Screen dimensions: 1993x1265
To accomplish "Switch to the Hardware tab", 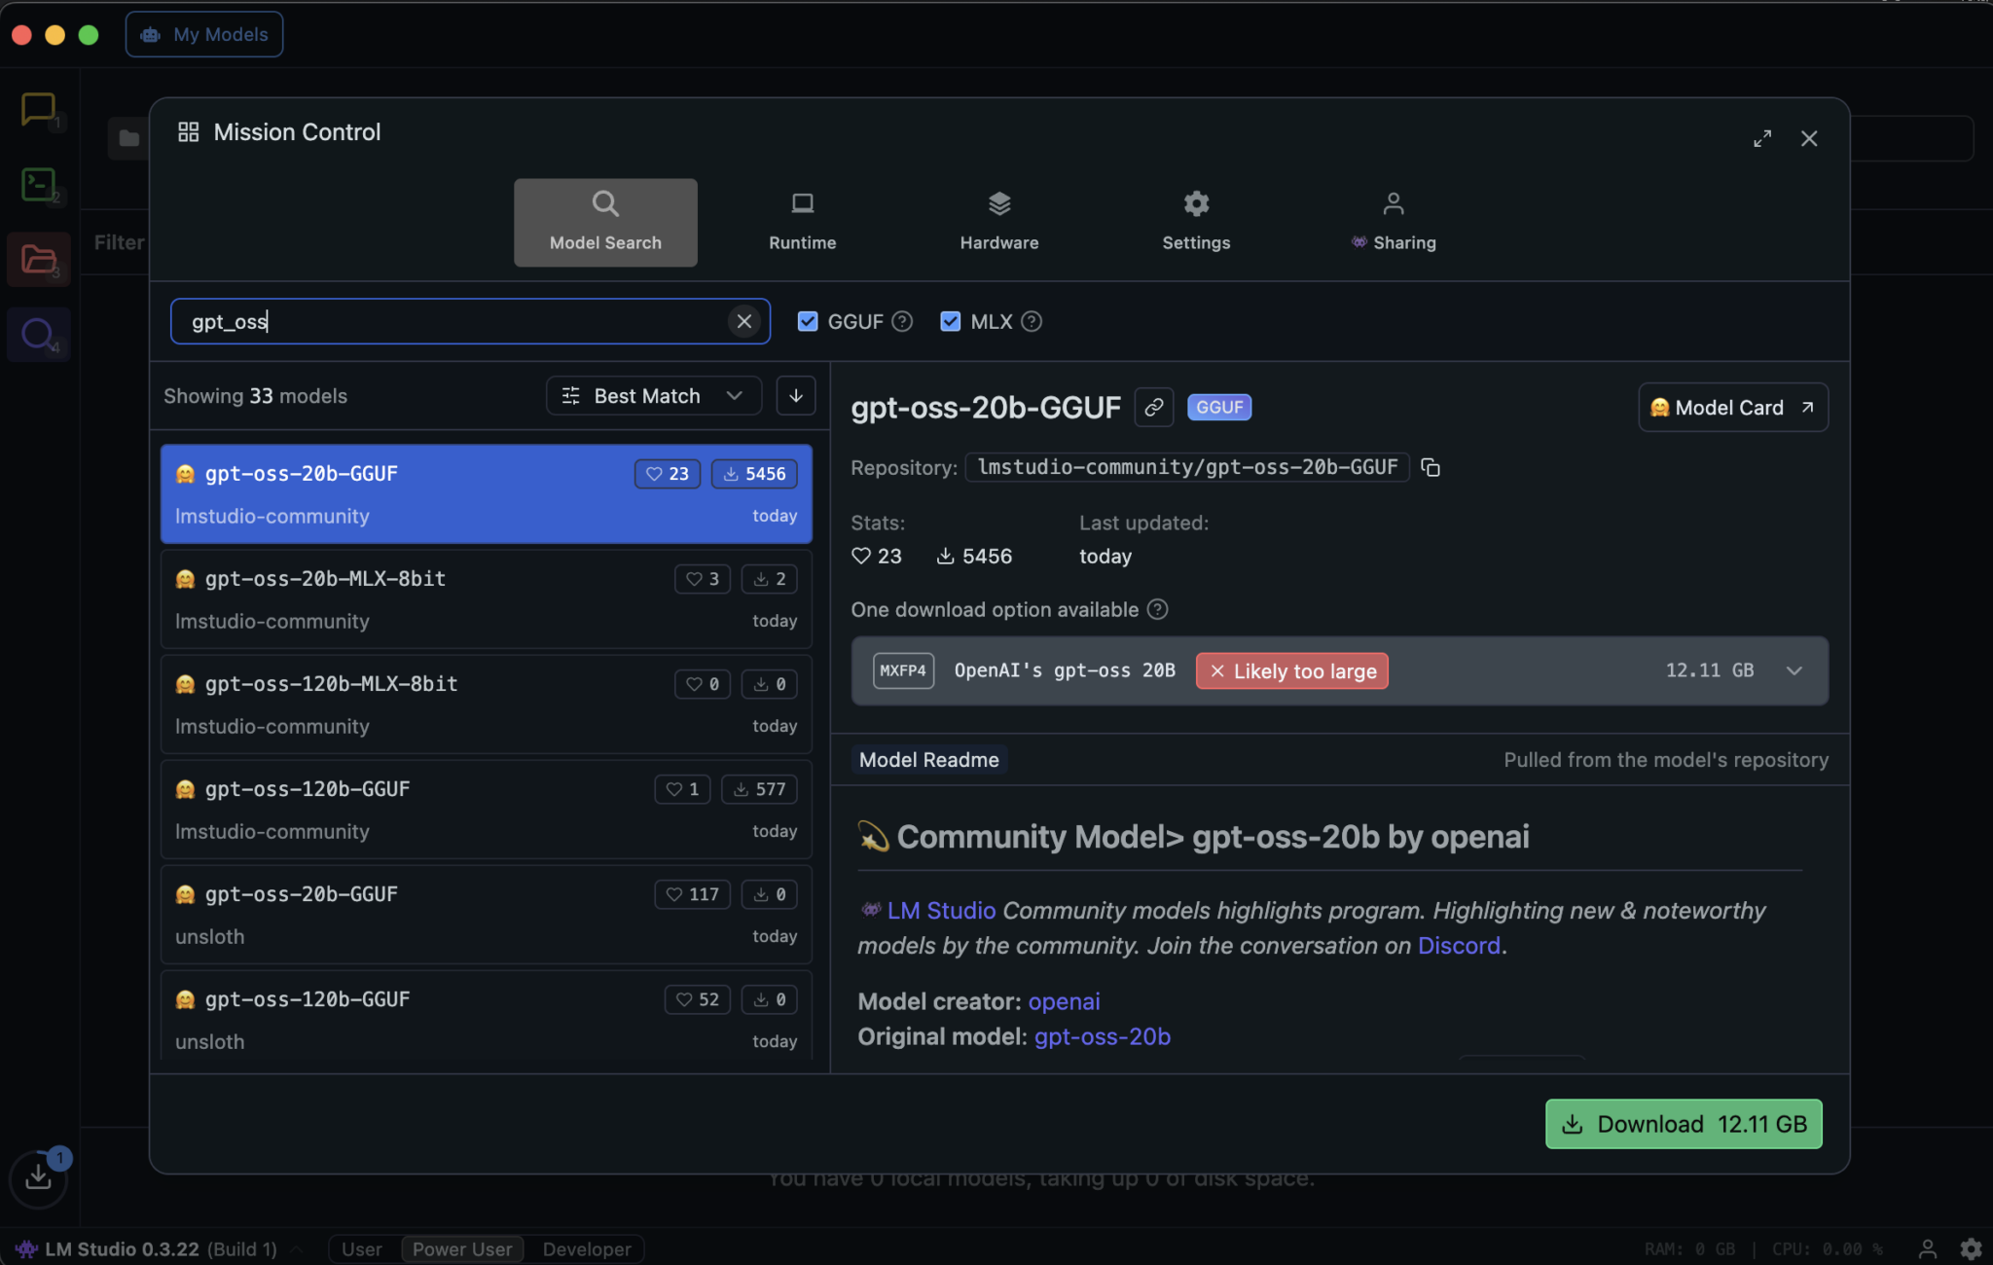I will pyautogui.click(x=998, y=222).
